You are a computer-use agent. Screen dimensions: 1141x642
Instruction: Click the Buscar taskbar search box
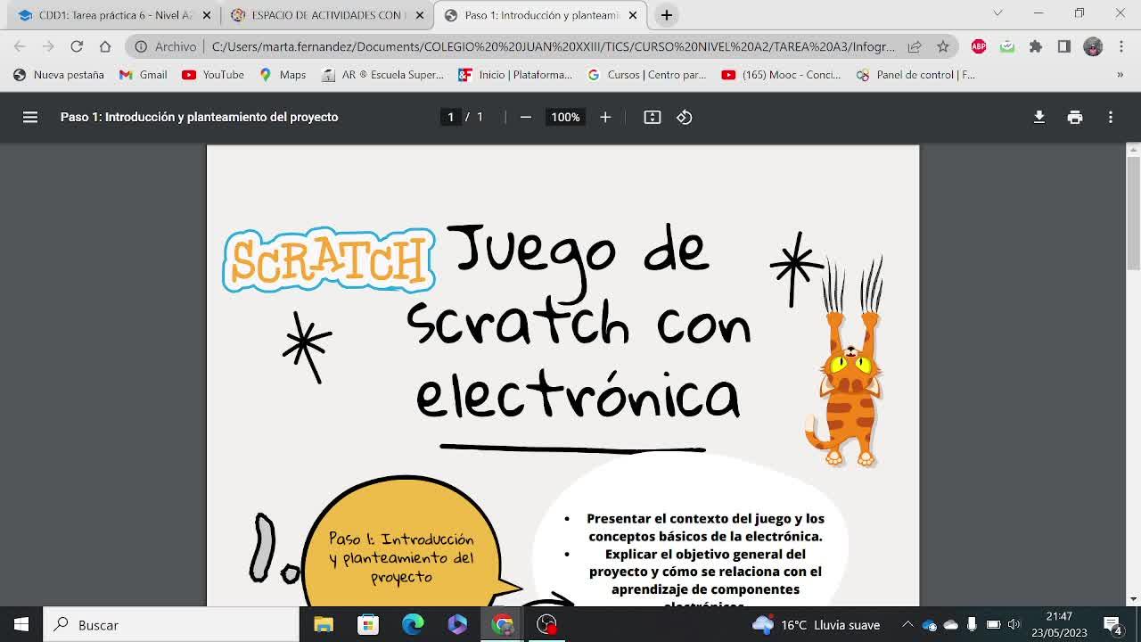tap(171, 625)
